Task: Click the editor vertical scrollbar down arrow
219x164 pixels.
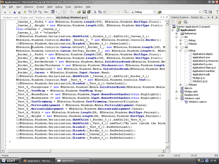Action: coord(167,147)
